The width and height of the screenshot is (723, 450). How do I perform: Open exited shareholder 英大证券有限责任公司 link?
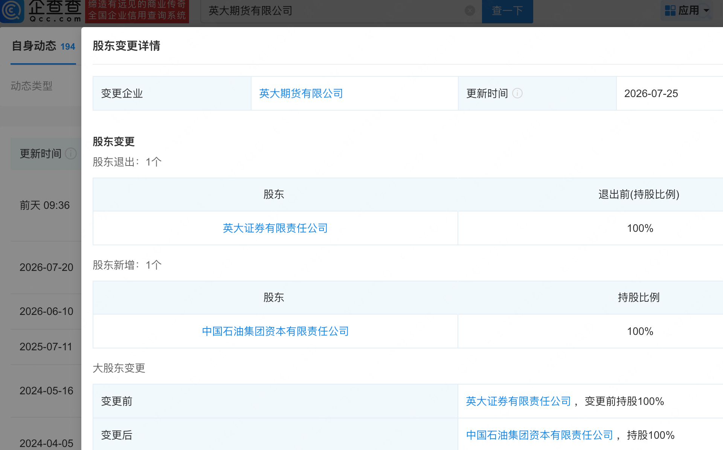coord(275,228)
